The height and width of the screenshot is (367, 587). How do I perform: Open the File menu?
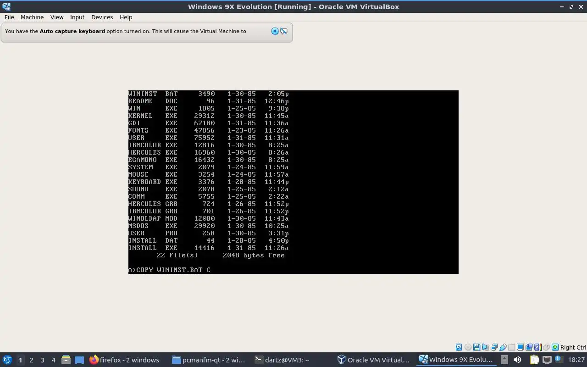coord(9,17)
